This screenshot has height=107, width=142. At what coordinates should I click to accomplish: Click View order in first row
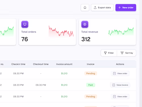pyautogui.click(x=120, y=73)
